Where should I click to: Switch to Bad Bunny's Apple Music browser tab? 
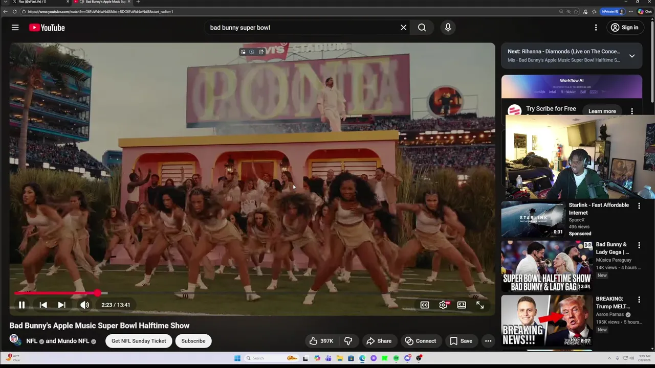(103, 2)
